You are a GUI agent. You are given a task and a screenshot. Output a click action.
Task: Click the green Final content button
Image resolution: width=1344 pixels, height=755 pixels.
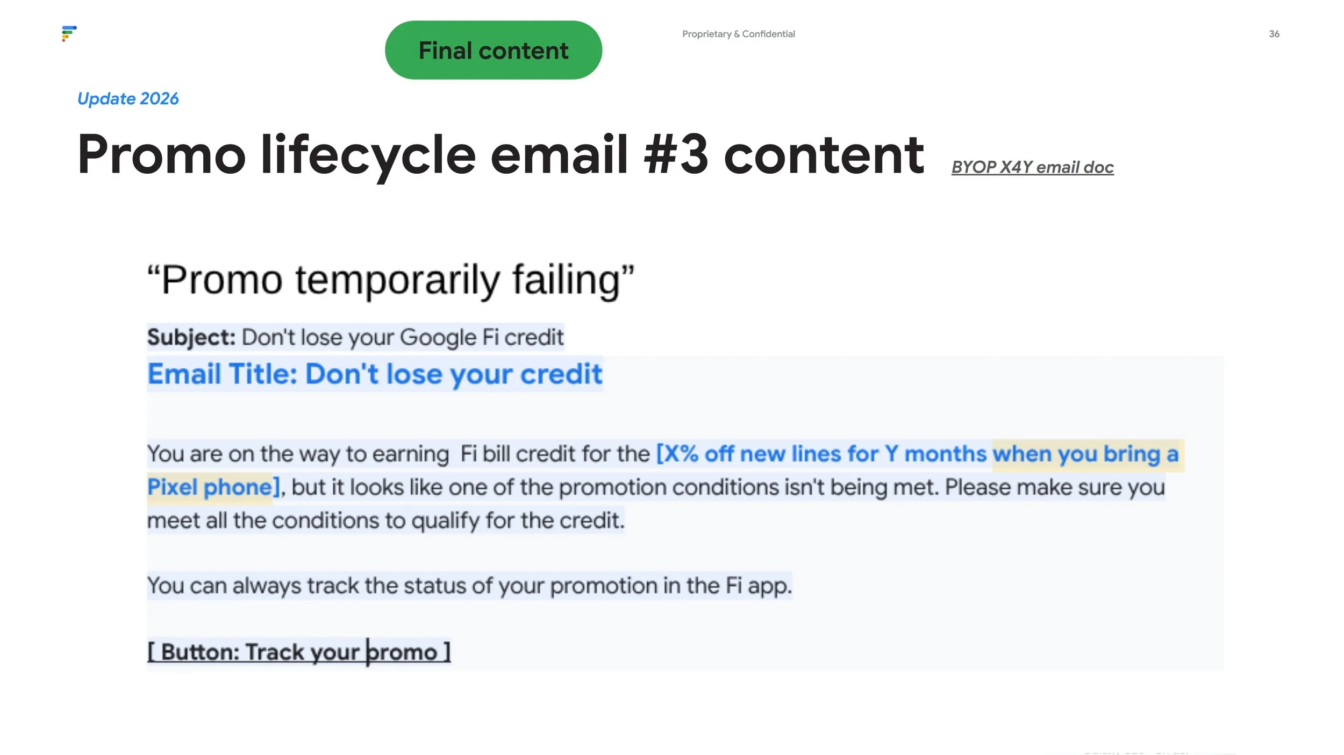coord(494,50)
